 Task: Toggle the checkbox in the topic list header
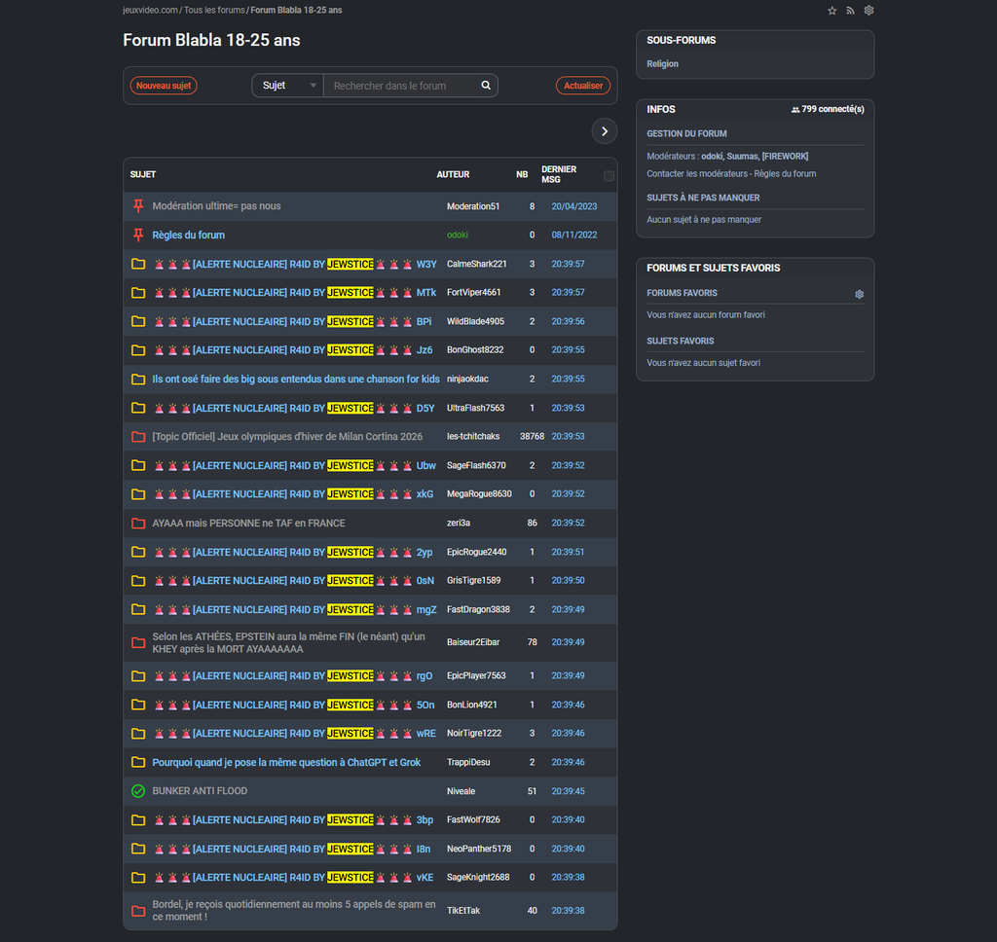[x=609, y=176]
